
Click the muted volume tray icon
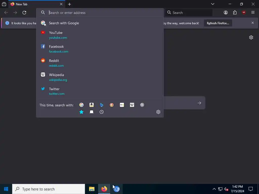click(226, 189)
